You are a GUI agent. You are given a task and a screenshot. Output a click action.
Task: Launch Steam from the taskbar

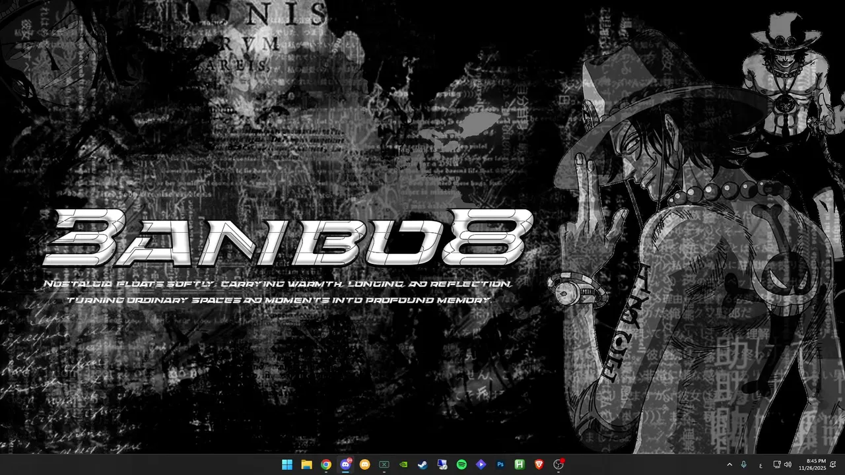point(422,464)
